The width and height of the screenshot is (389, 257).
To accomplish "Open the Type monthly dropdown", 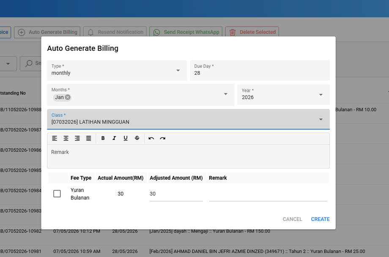I will coord(117,70).
